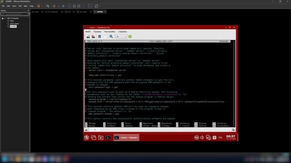Viewport: 291px width, 163px height.
Task: Click the revert snapshot icon in toolbar
Action: 59,6
